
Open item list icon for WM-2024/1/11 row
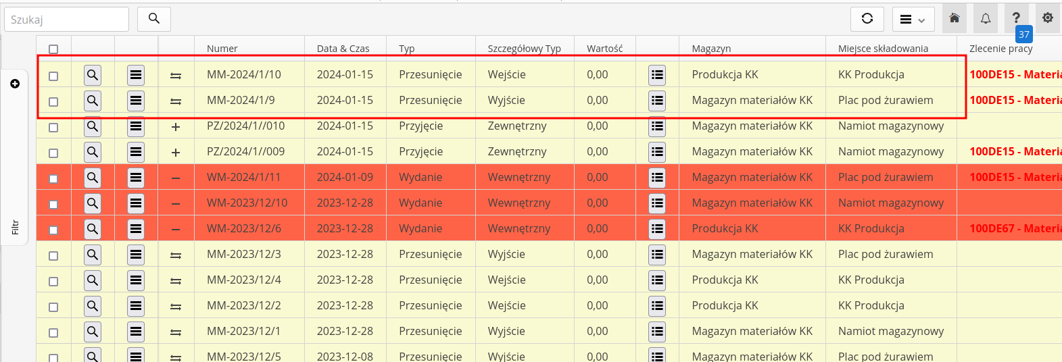(x=657, y=178)
